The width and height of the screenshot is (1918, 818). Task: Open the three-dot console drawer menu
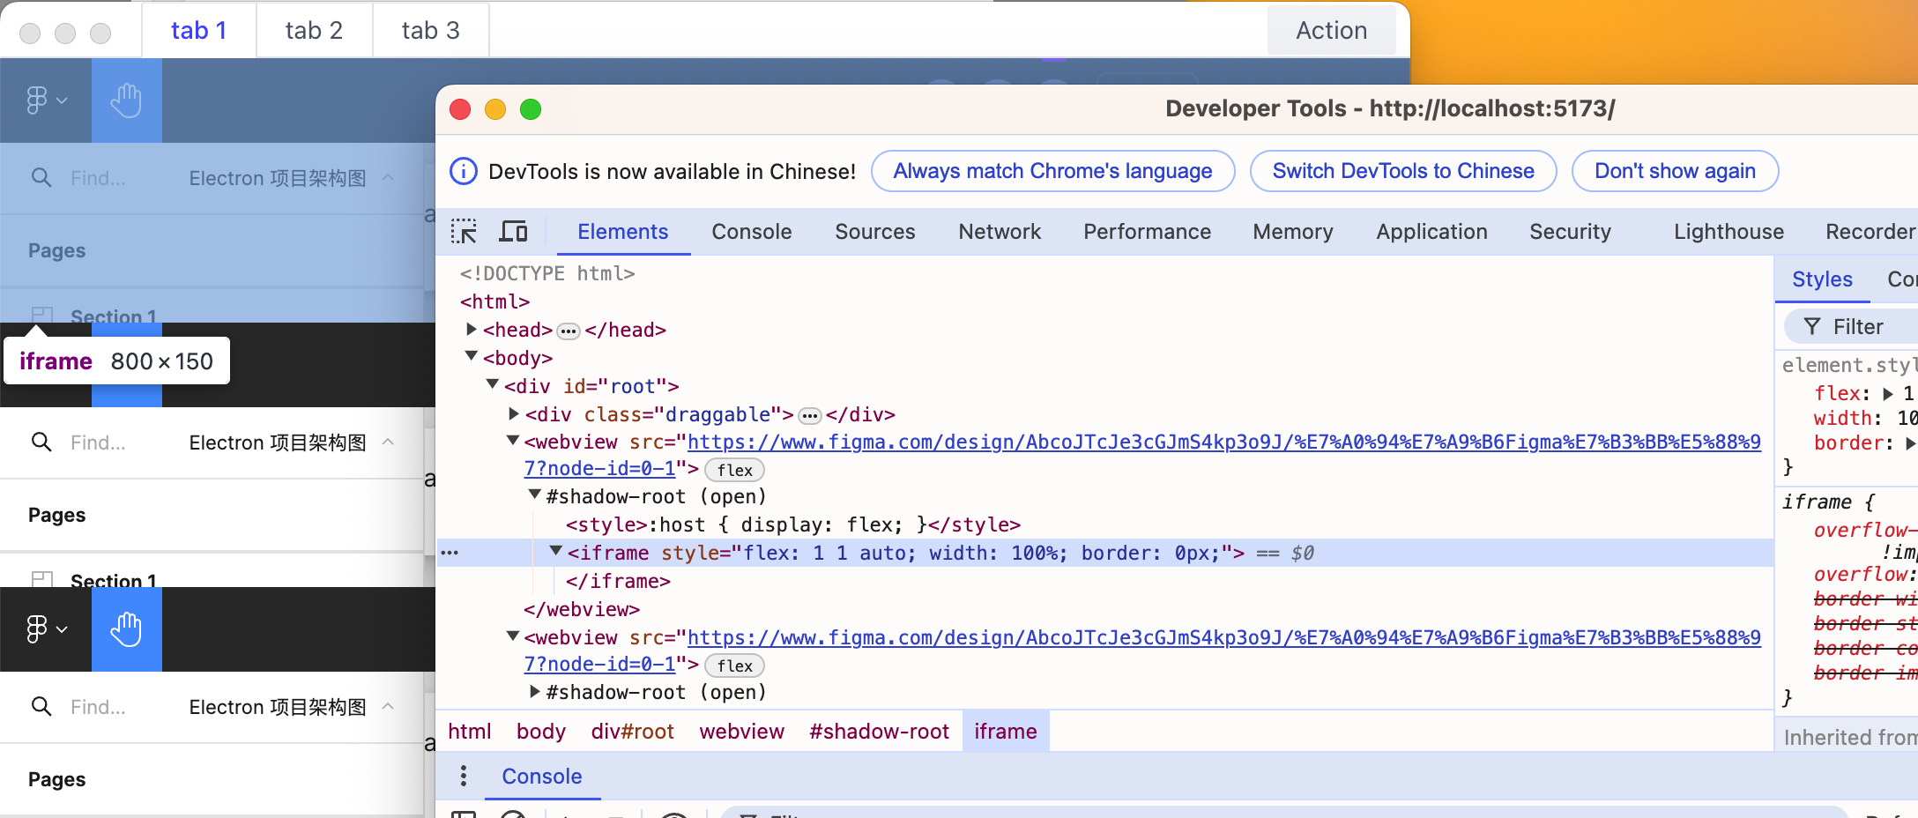point(464,776)
